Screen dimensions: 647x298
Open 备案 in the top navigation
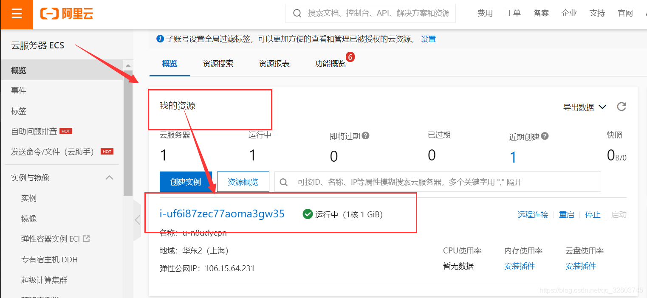[x=541, y=13]
